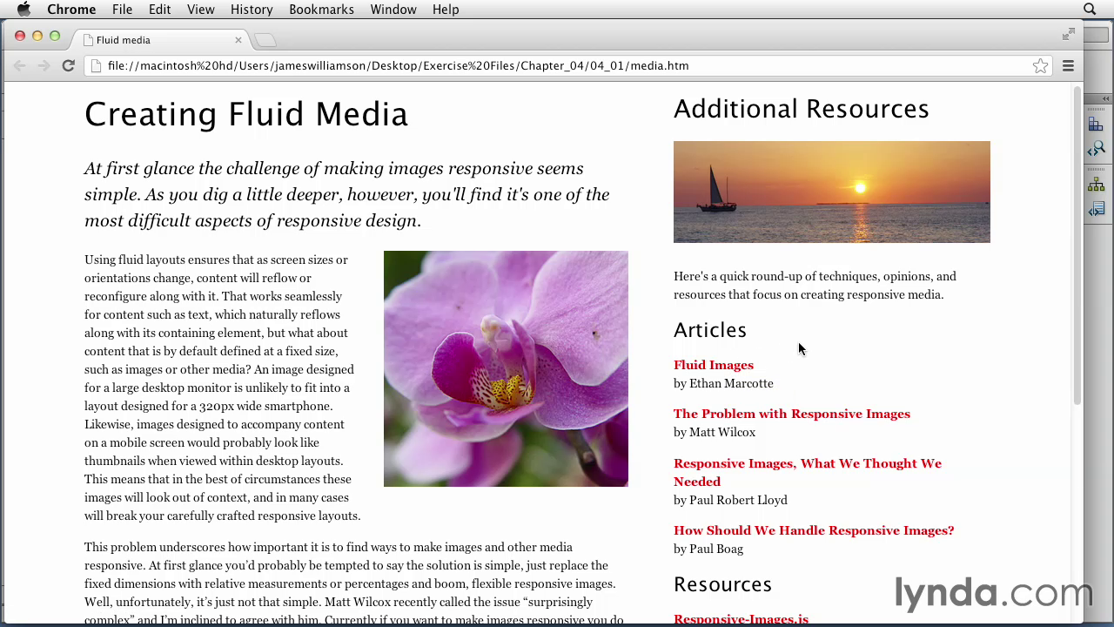Open site hierarchy panel icon in dock

[1096, 185]
